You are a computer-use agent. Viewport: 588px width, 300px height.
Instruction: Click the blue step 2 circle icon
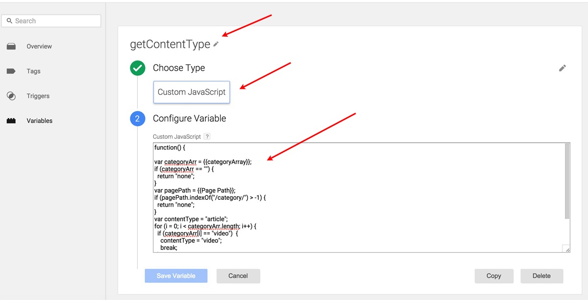[138, 119]
